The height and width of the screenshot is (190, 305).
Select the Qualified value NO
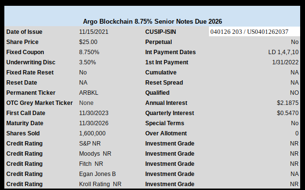click(294, 92)
